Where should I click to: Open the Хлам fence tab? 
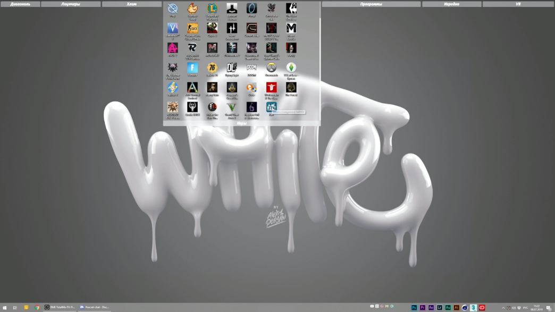pyautogui.click(x=132, y=4)
